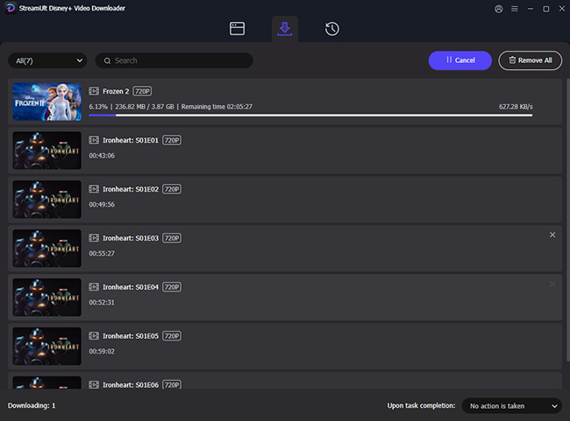
Task: Switch to the downloading queue tab
Action: (x=285, y=29)
